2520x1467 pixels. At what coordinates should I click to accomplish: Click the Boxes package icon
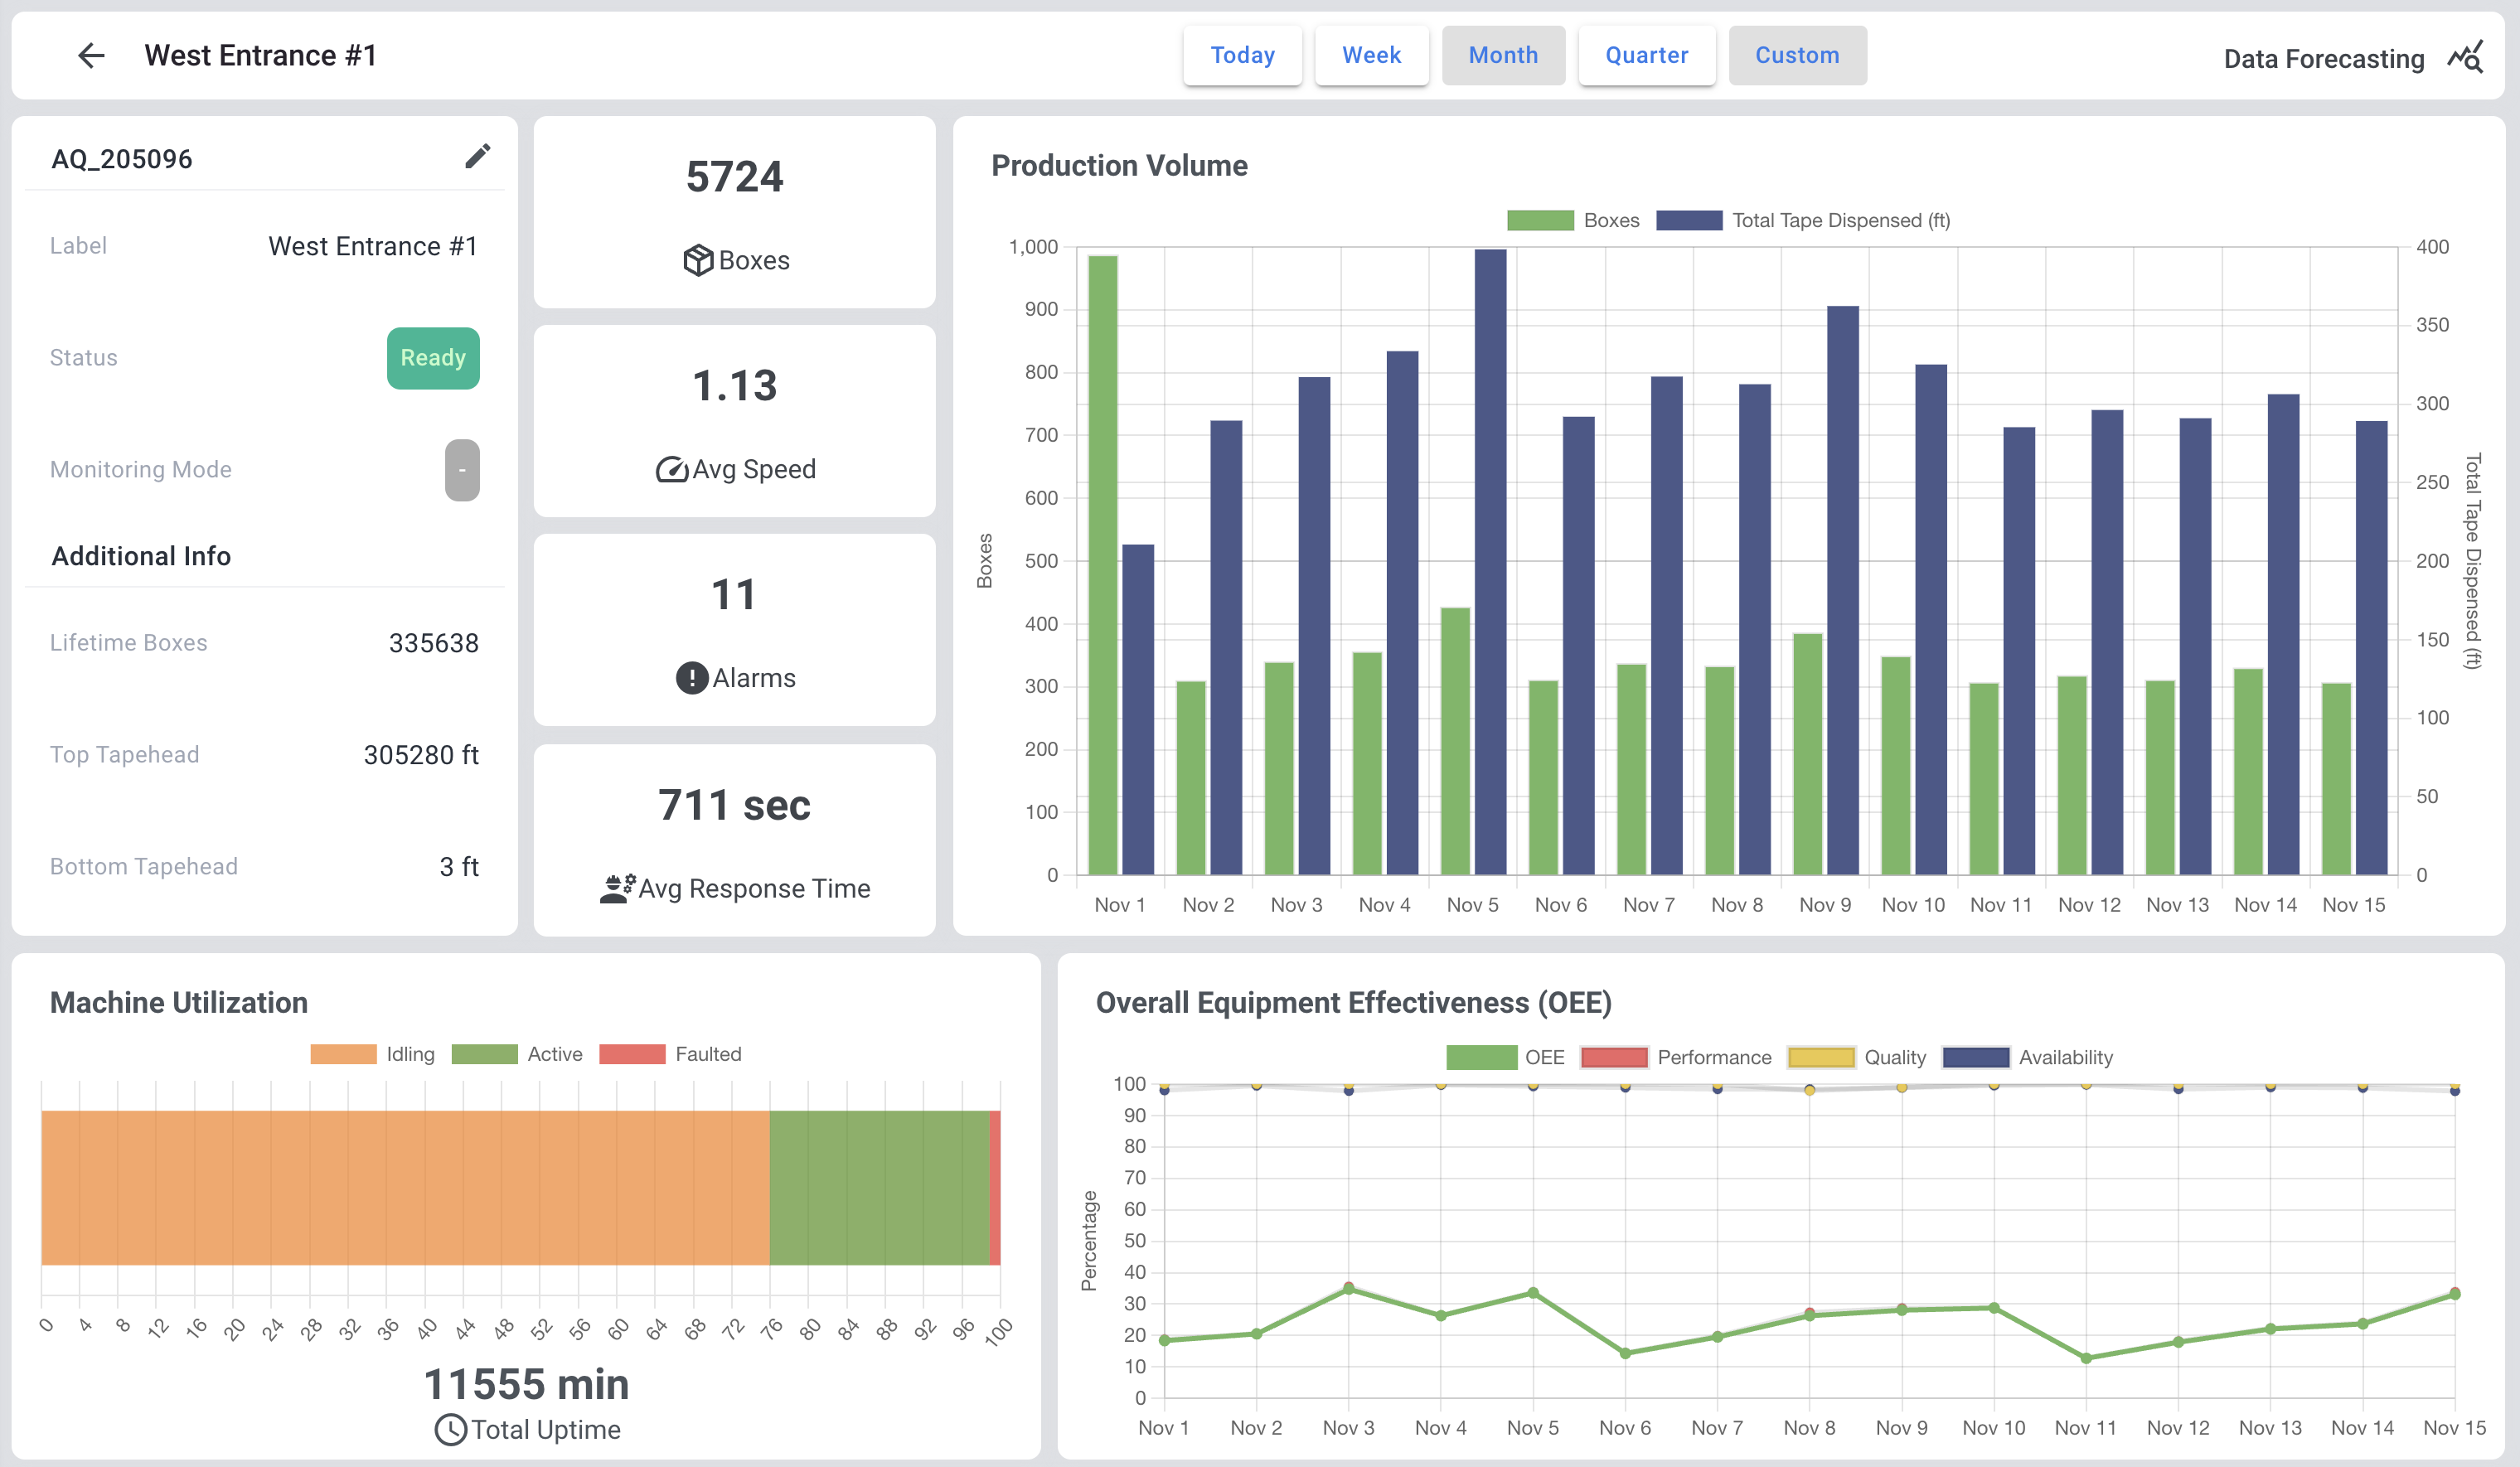[x=697, y=260]
